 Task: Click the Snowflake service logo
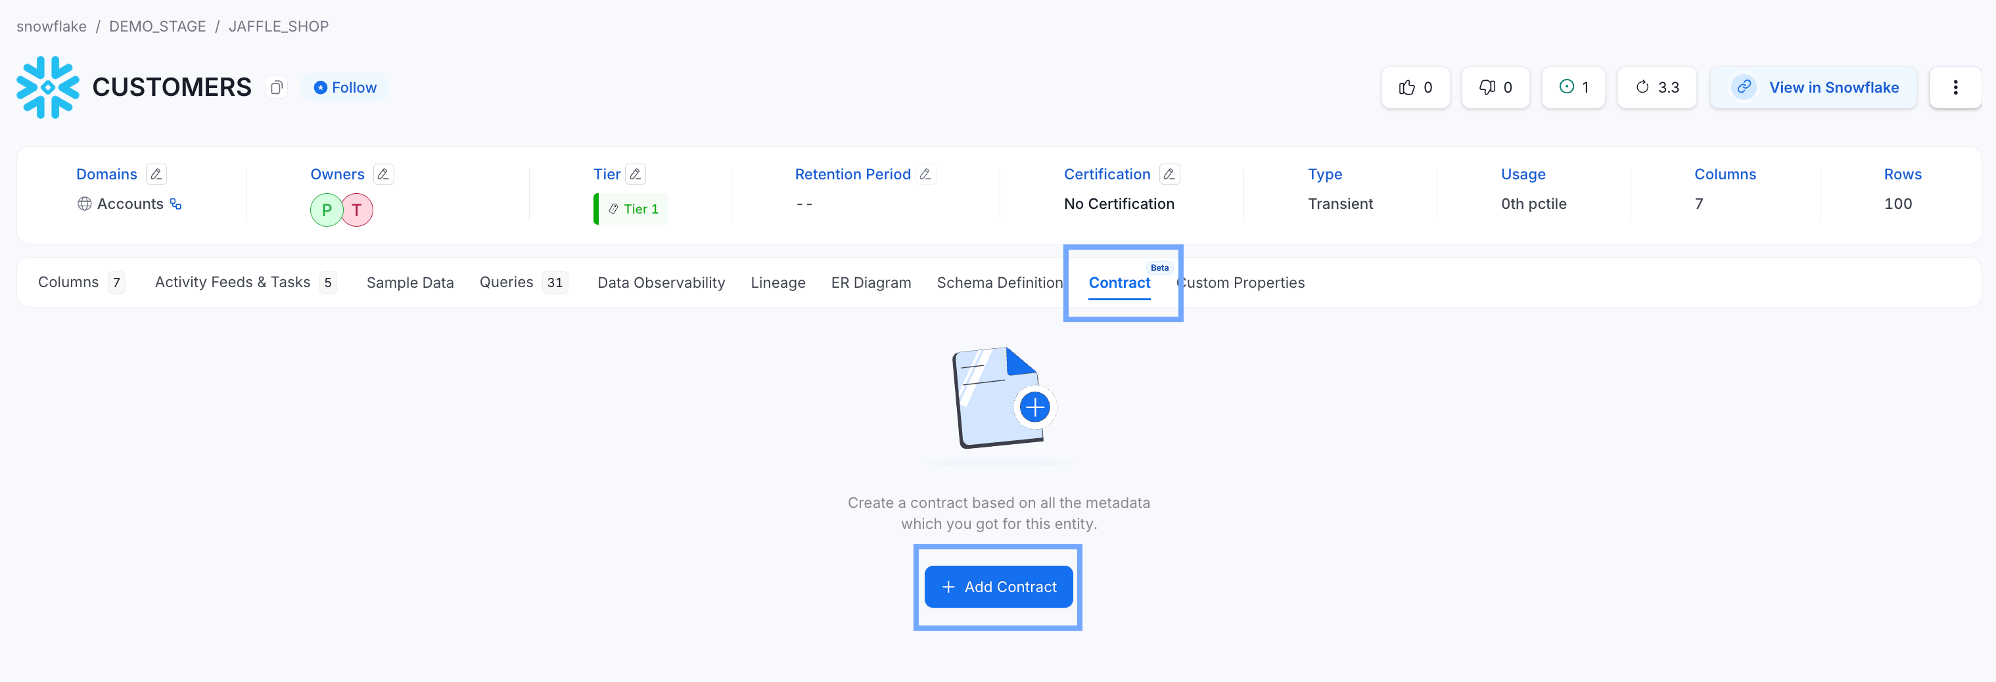tap(48, 87)
